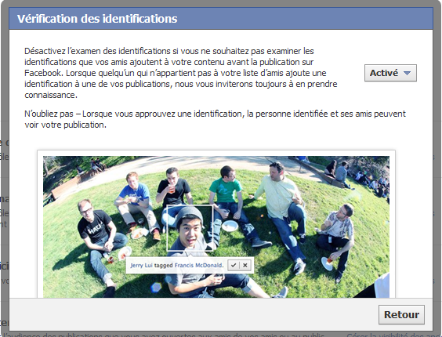Click the Gérer la visibilité link behind the dialog
This screenshot has width=442, height=337.
[390, 335]
